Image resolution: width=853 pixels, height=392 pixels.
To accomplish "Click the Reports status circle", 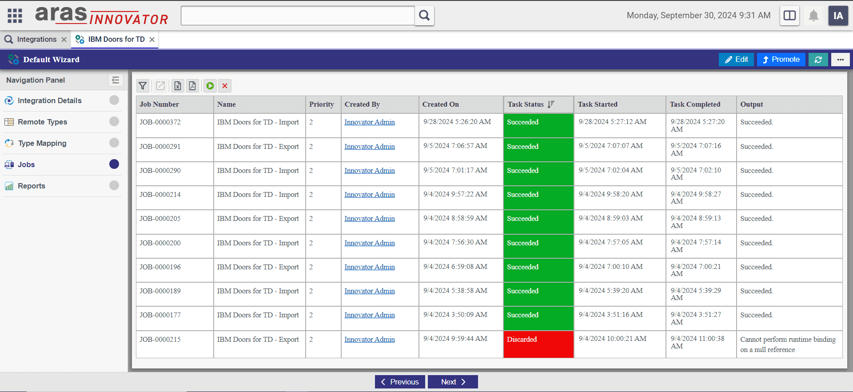I will [114, 185].
